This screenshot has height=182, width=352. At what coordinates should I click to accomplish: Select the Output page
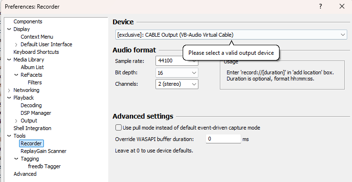[29, 121]
